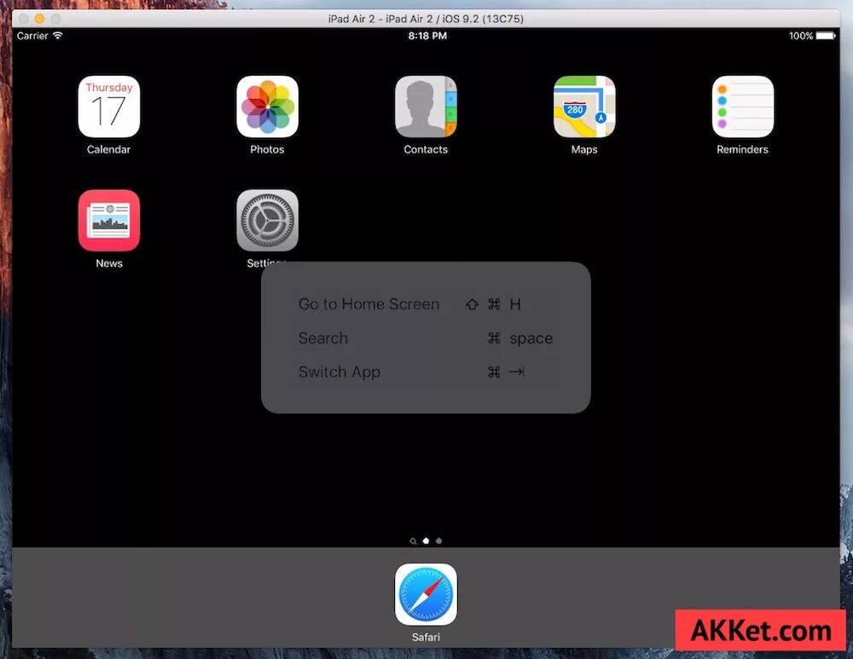Viewport: 853px width, 659px height.
Task: Open the Reminders app
Action: pos(743,107)
